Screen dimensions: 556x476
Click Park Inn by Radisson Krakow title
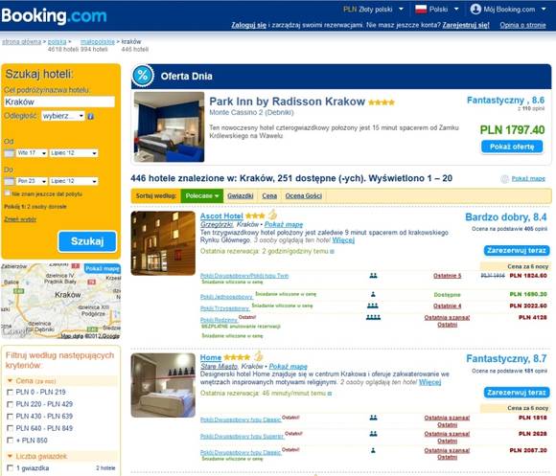pos(287,102)
